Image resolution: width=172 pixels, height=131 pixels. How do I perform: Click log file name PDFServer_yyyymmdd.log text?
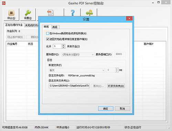[x=81, y=75]
